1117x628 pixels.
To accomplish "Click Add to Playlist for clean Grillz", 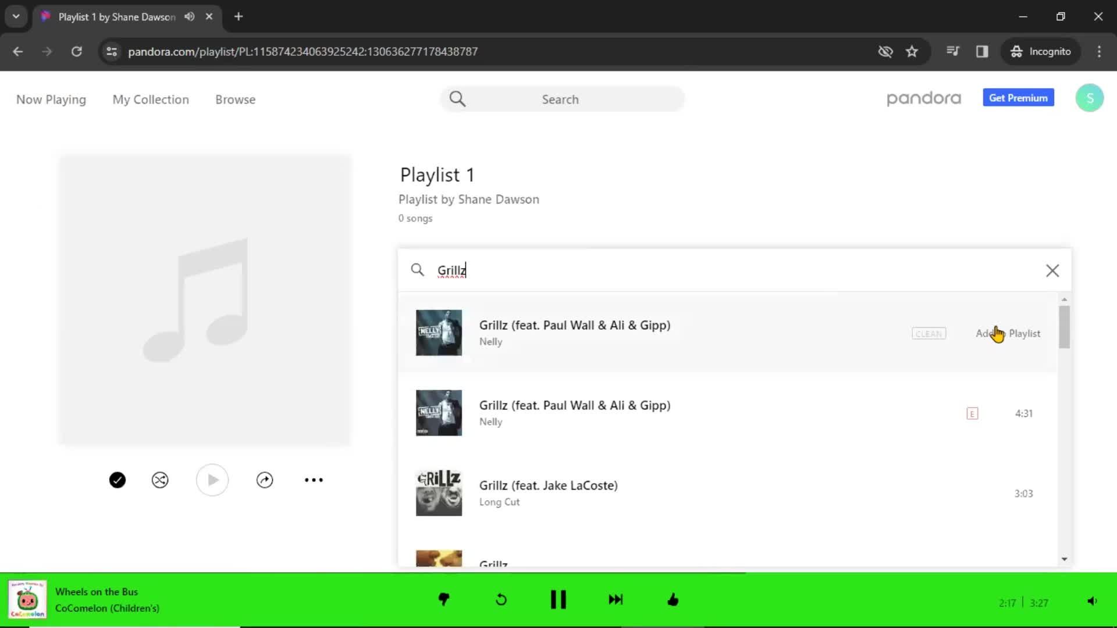I will click(x=1007, y=333).
